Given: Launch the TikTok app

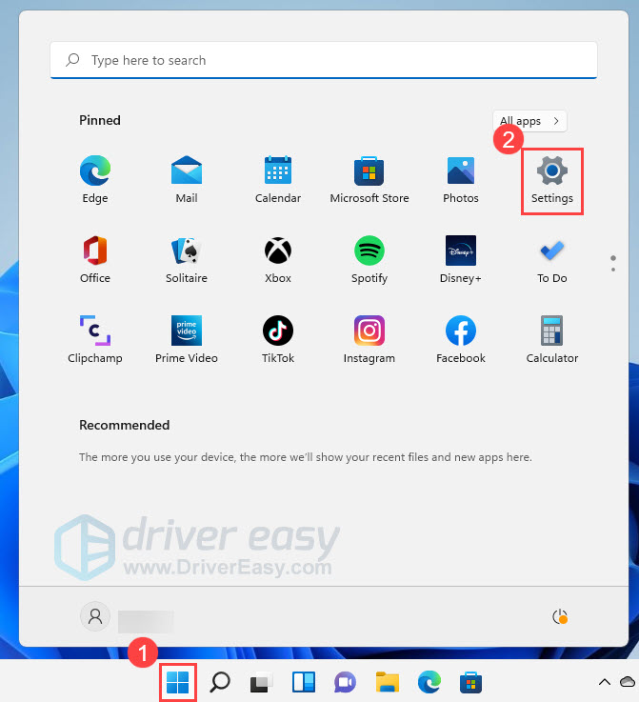Looking at the screenshot, I should tap(278, 339).
